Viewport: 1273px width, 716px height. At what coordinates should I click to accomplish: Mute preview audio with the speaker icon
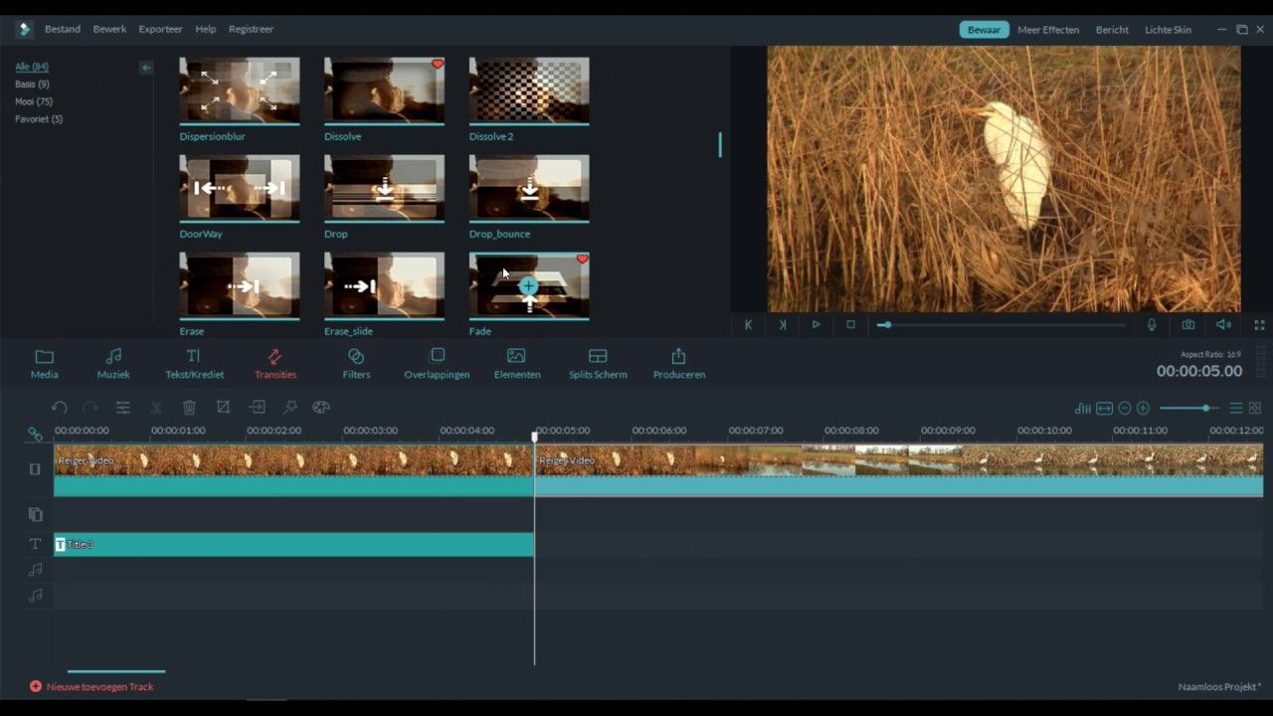(x=1222, y=324)
